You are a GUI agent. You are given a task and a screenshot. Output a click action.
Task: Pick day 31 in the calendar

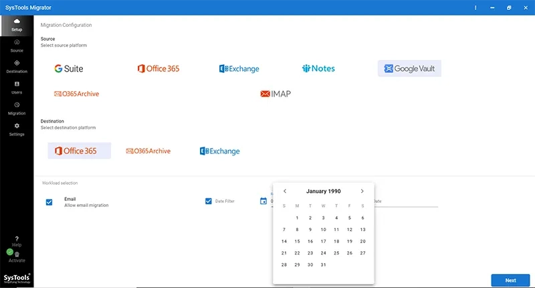tap(323, 265)
